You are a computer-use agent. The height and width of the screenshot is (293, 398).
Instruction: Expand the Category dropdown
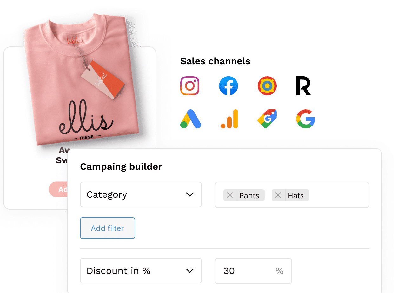coord(141,194)
